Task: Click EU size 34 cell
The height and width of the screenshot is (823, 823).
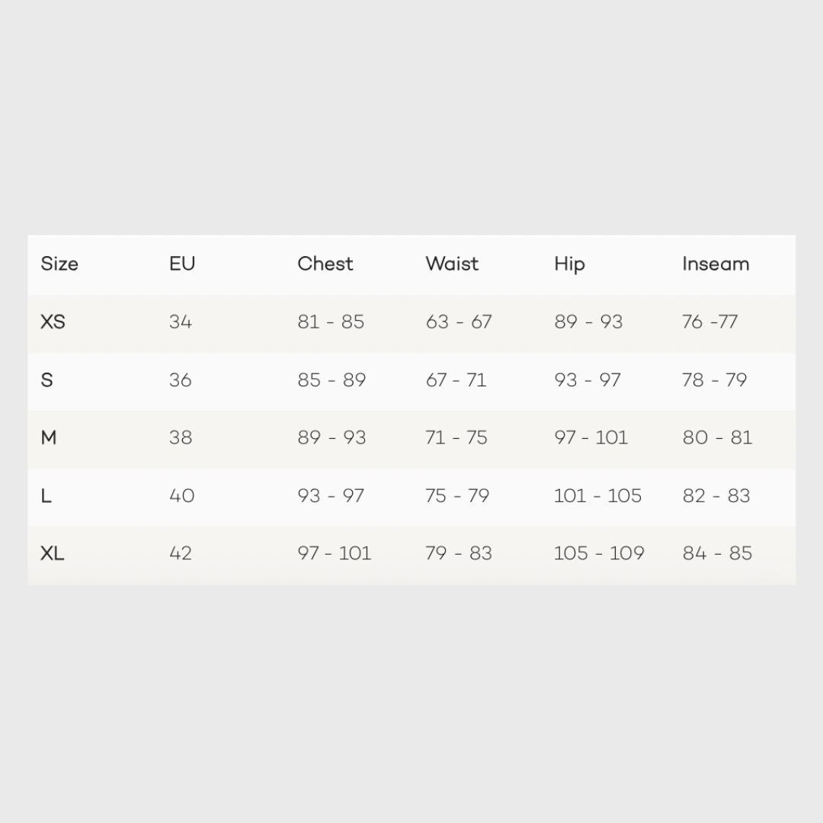Action: (x=181, y=322)
